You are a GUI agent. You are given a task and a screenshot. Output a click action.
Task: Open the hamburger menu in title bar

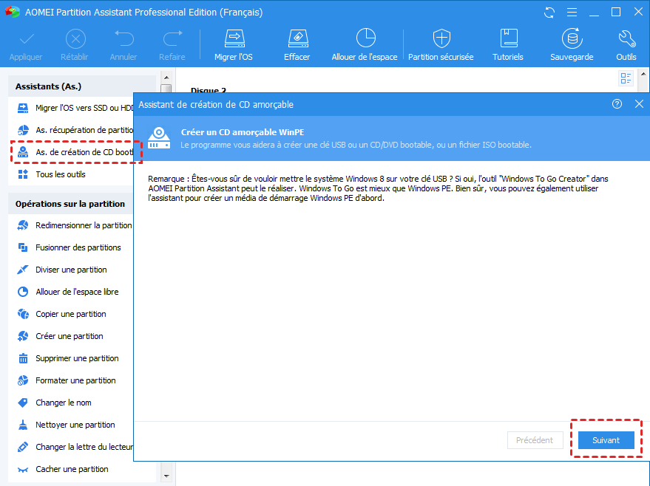pos(572,13)
